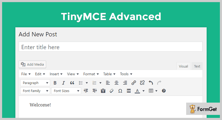Apply text color (underlined A)
This screenshot has height=120, width=222.
(137, 91)
